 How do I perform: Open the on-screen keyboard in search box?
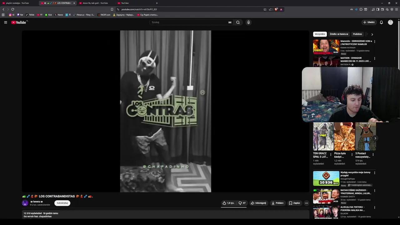pyautogui.click(x=230, y=22)
